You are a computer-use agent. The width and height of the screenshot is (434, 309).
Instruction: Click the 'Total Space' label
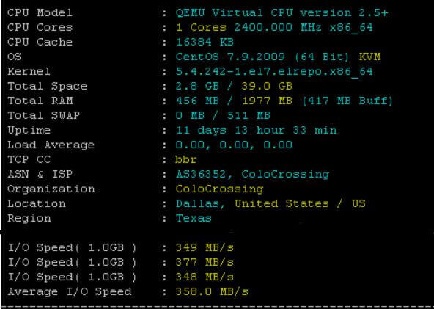pyautogui.click(x=48, y=86)
